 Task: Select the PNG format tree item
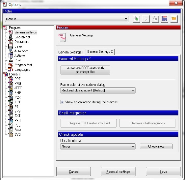click(x=18, y=83)
